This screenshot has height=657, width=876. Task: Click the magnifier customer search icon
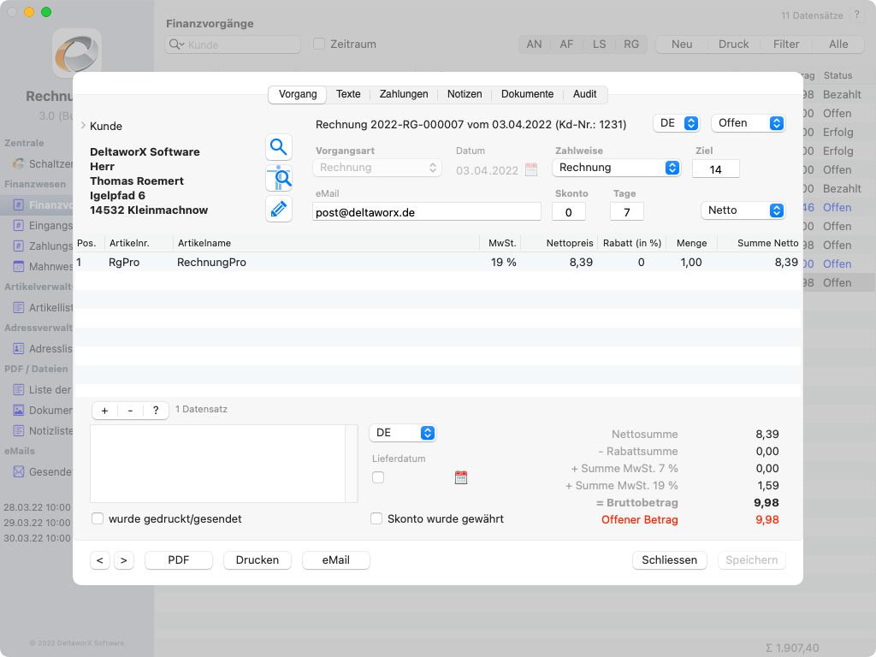pyautogui.click(x=278, y=147)
